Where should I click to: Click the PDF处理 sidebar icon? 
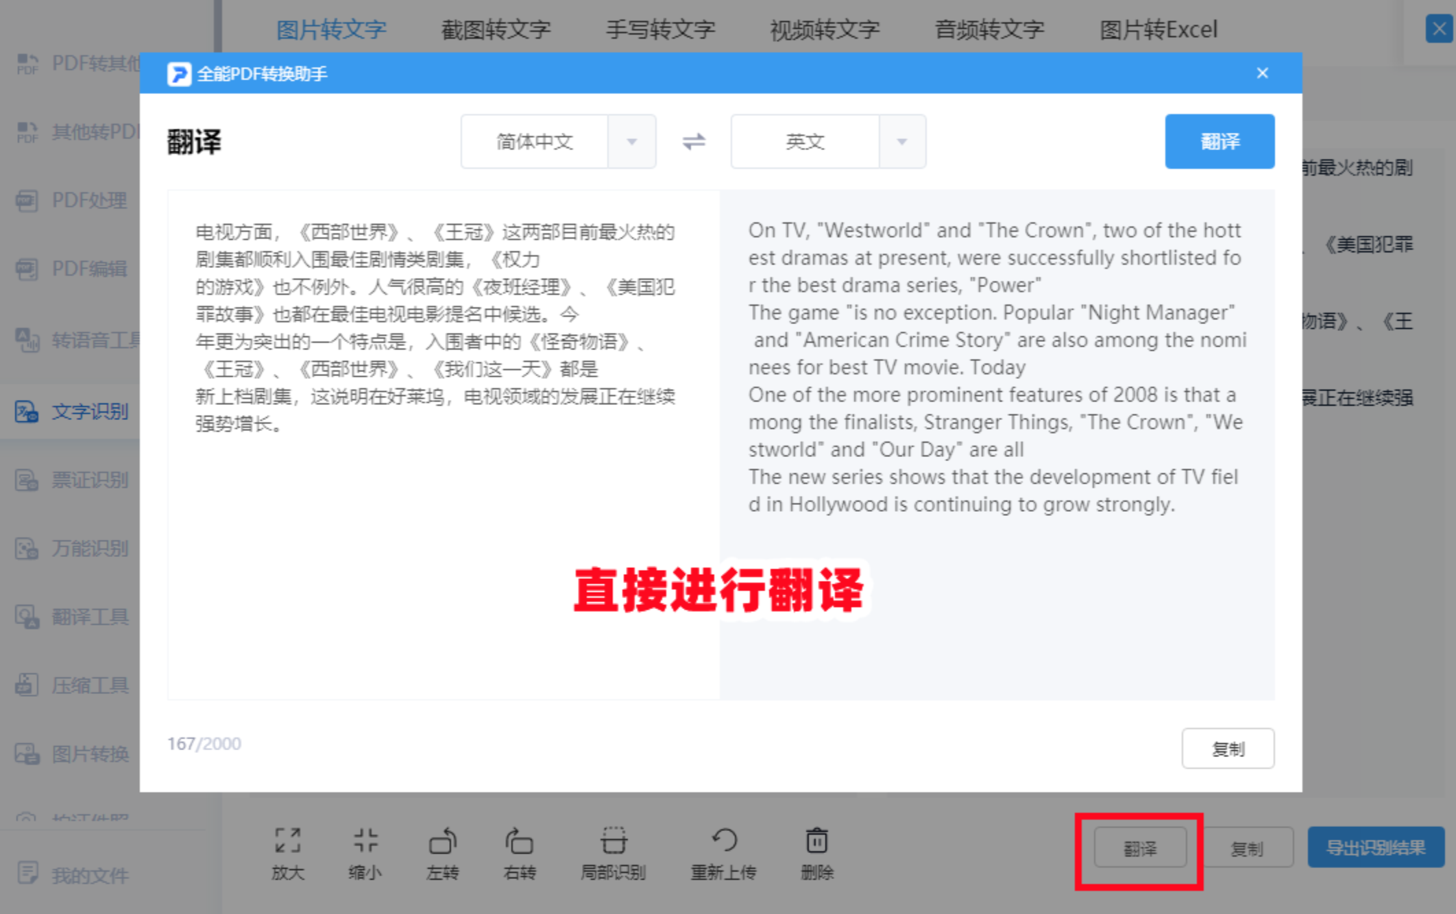[x=27, y=200]
